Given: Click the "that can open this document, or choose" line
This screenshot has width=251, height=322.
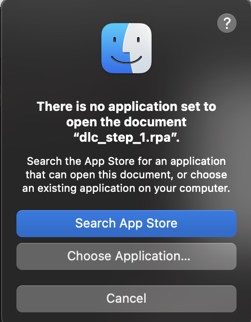Looking at the screenshot, I should (126, 175).
